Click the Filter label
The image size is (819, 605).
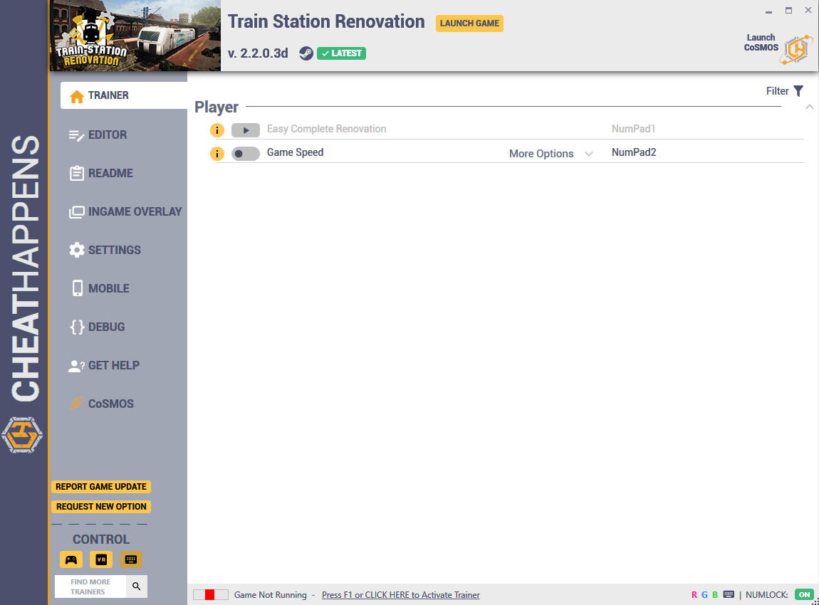click(777, 91)
